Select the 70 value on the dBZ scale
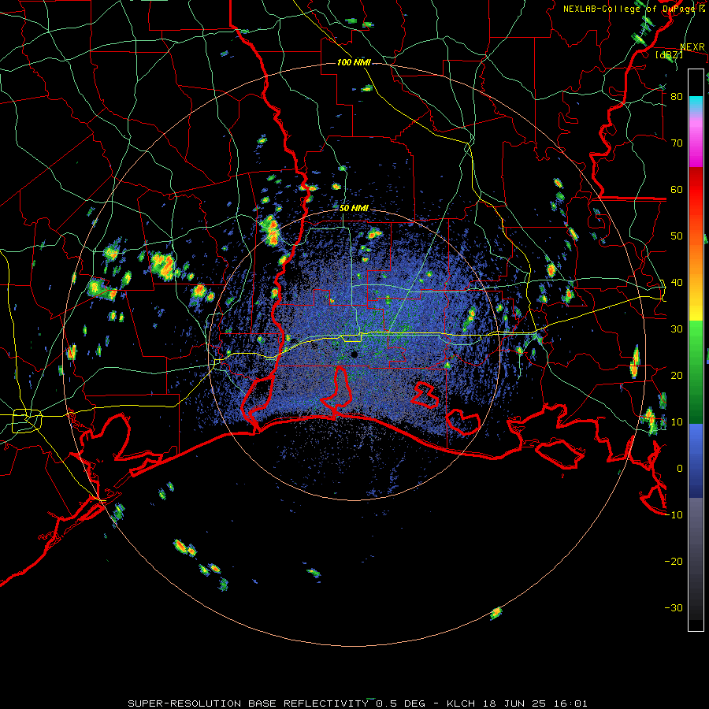Viewport: 709px width, 709px height. pos(677,143)
